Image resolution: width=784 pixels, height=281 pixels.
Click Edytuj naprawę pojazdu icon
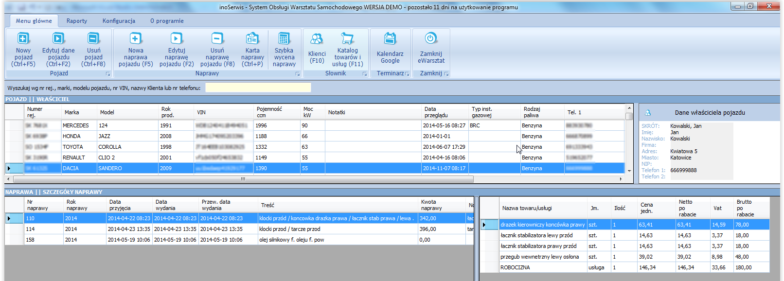[177, 38]
